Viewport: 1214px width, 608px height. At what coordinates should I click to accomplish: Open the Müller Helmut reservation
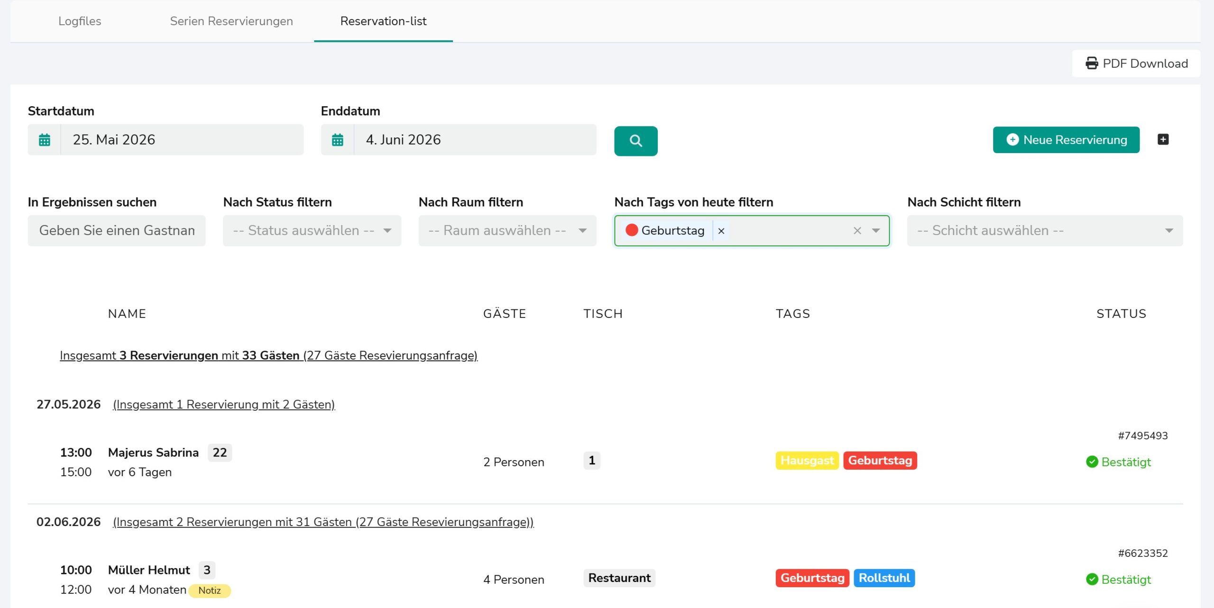coord(149,570)
